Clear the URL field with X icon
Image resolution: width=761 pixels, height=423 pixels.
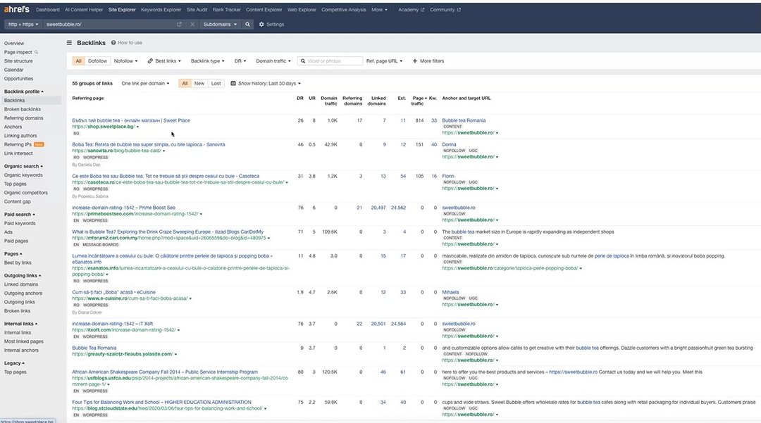point(192,24)
